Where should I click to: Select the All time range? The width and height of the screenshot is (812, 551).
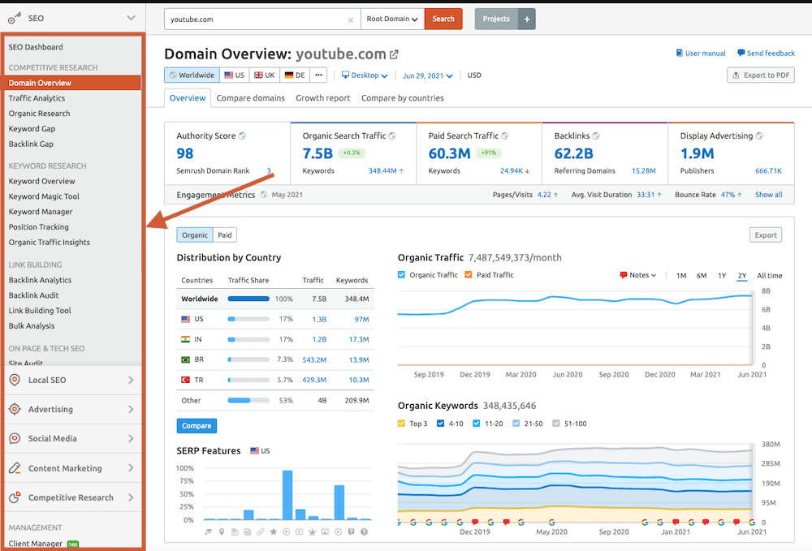pos(770,276)
